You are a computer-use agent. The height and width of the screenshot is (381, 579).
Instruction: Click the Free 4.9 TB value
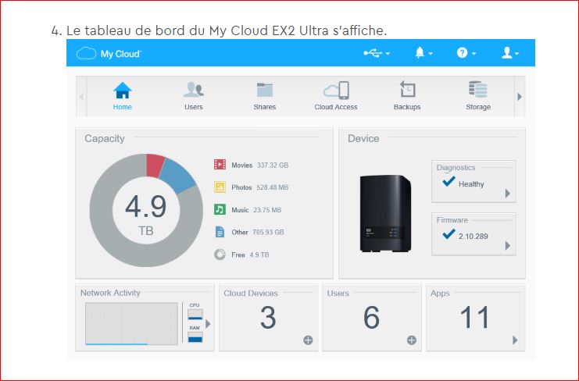(x=259, y=255)
